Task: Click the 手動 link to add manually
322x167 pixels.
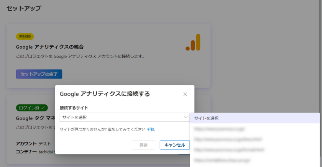Action: 150,129
